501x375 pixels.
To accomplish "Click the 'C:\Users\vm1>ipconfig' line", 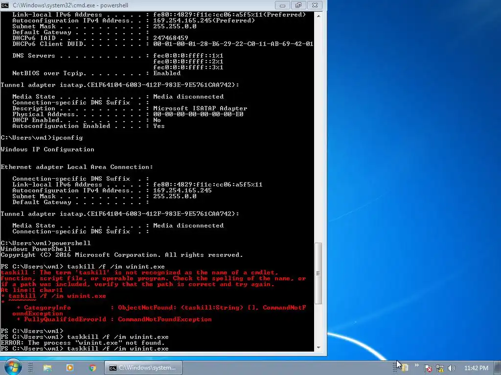I will pyautogui.click(x=42, y=138).
